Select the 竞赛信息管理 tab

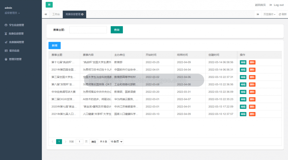tap(74, 14)
